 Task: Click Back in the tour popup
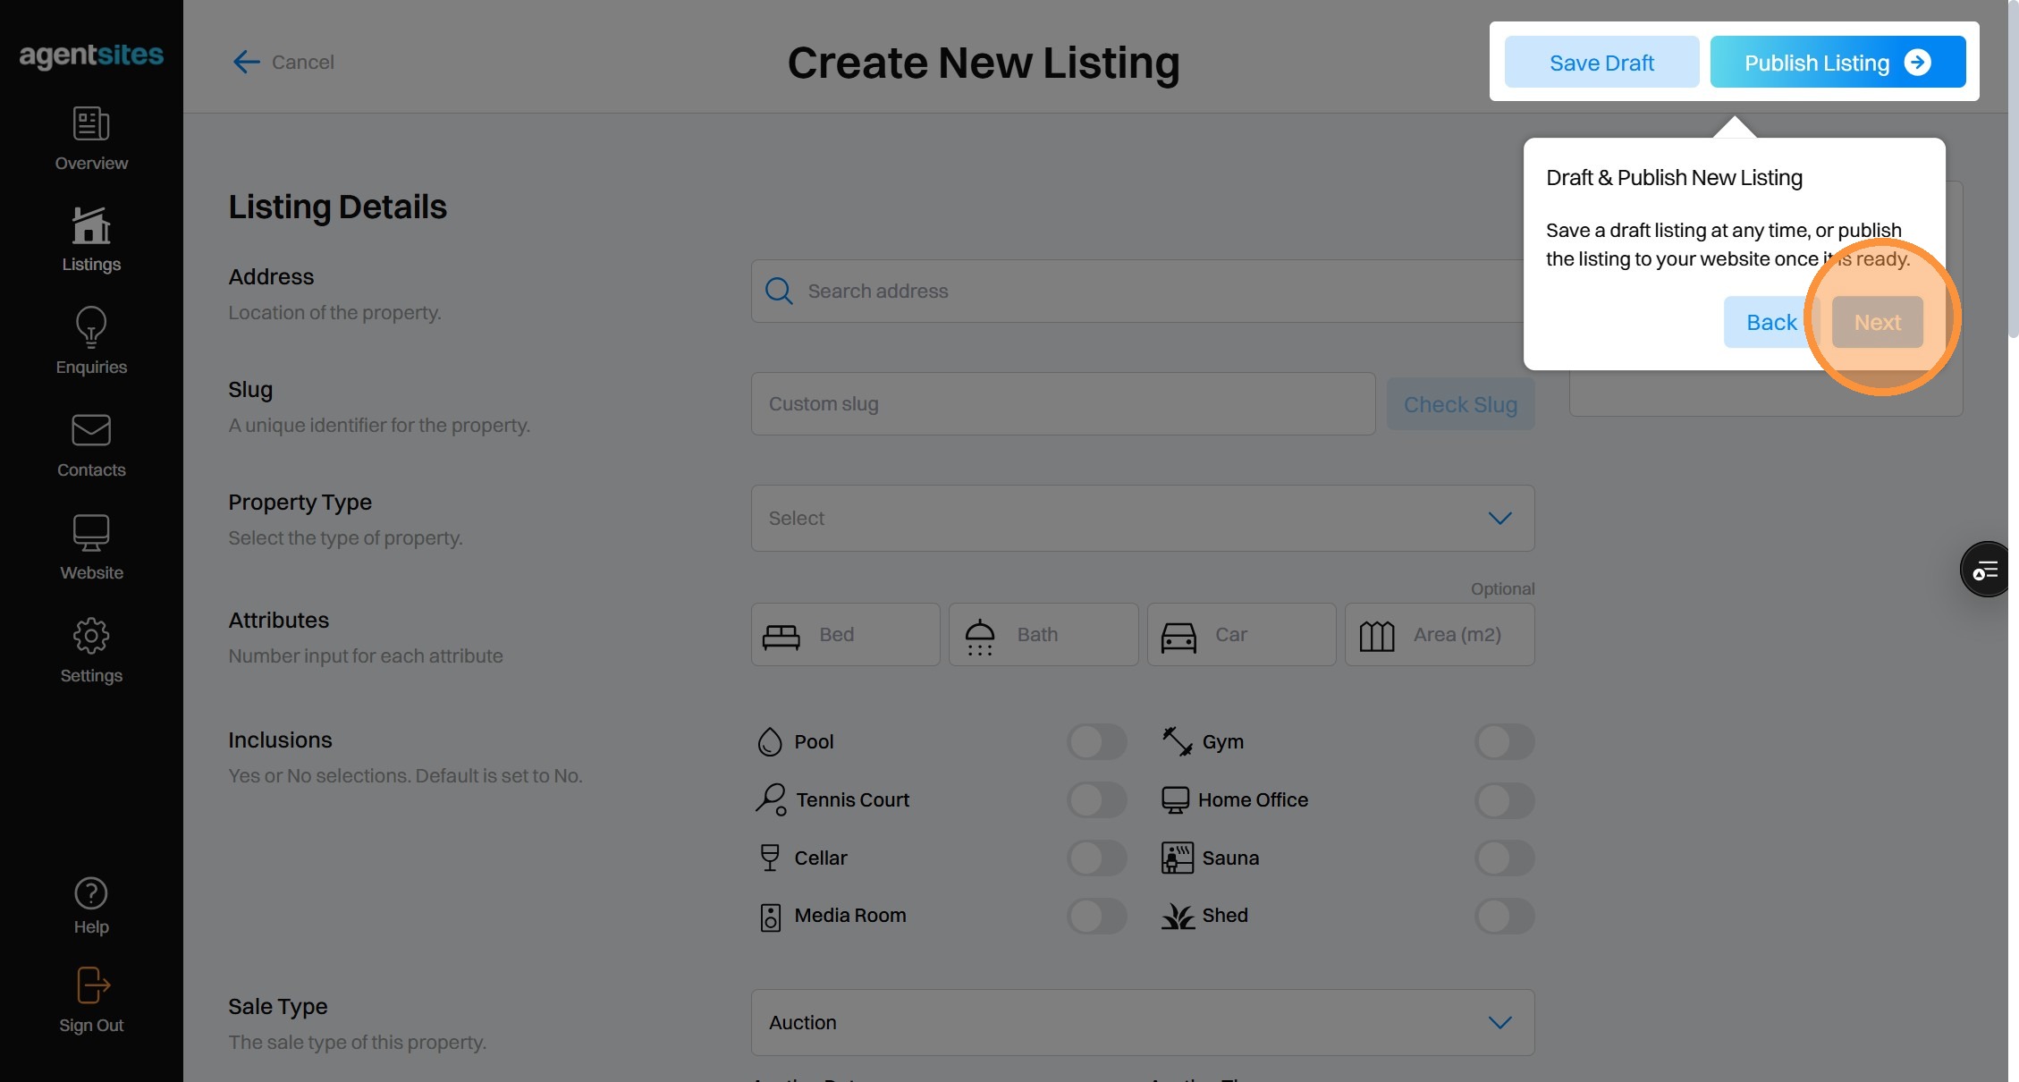click(x=1770, y=322)
